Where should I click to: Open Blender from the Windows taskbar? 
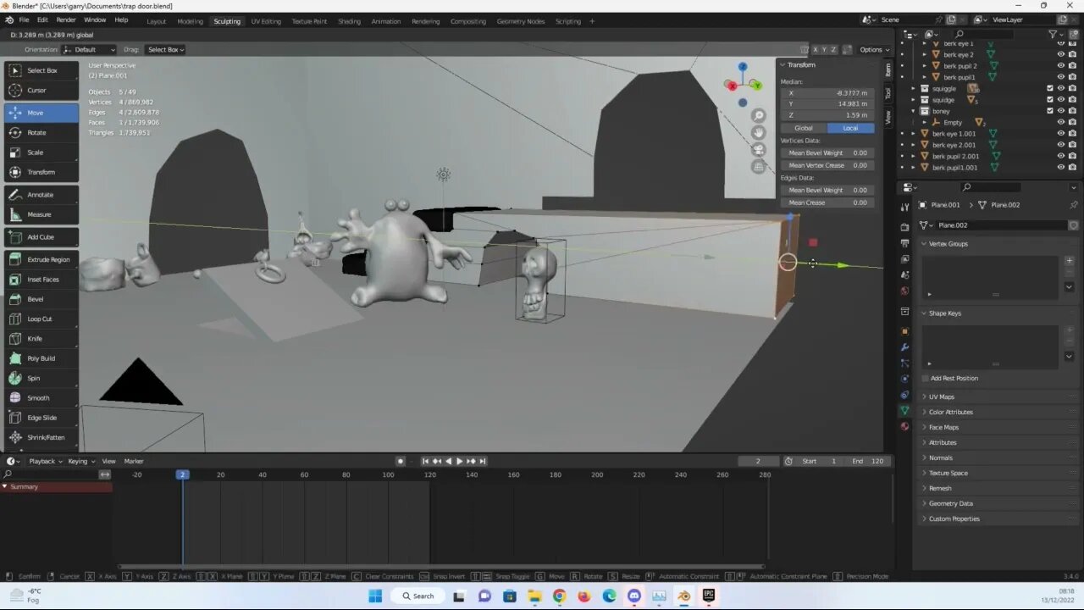click(x=684, y=596)
